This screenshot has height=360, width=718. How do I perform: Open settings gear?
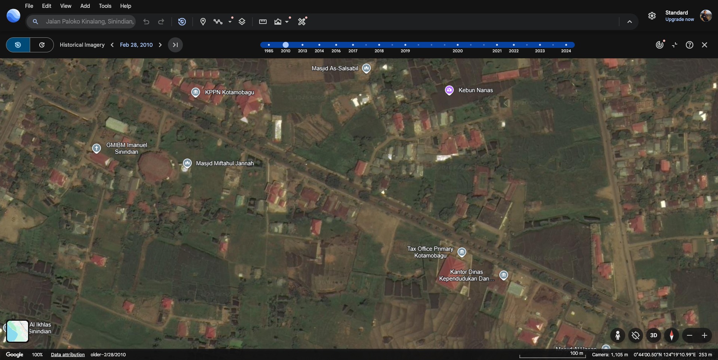coord(652,16)
